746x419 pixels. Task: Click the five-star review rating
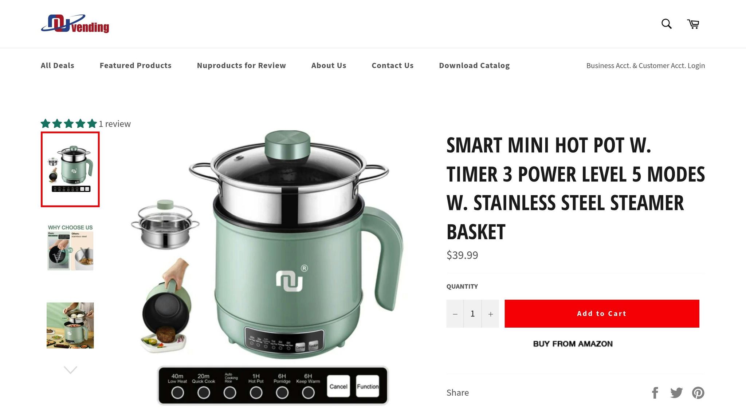coord(68,124)
